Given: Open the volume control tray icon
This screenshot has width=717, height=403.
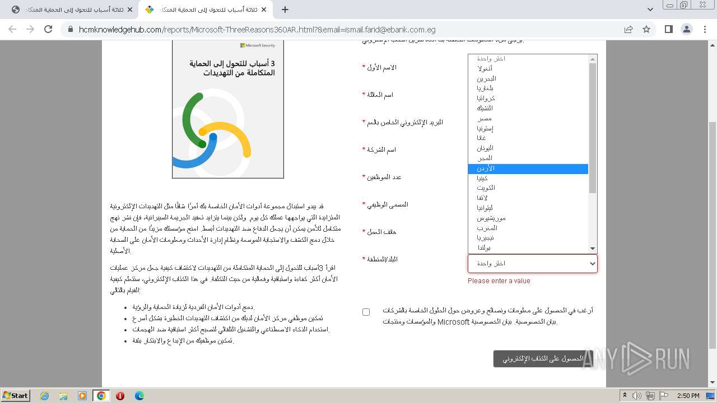Looking at the screenshot, I should [x=638, y=396].
